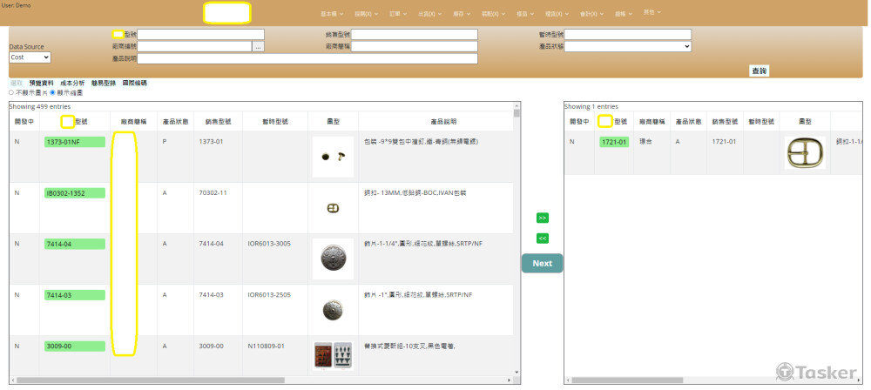The width and height of the screenshot is (871, 390).
Task: Open brass buckle thumbnail for 1721-01
Action: click(805, 152)
